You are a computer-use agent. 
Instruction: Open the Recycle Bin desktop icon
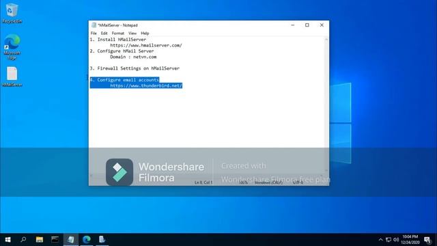12,13
